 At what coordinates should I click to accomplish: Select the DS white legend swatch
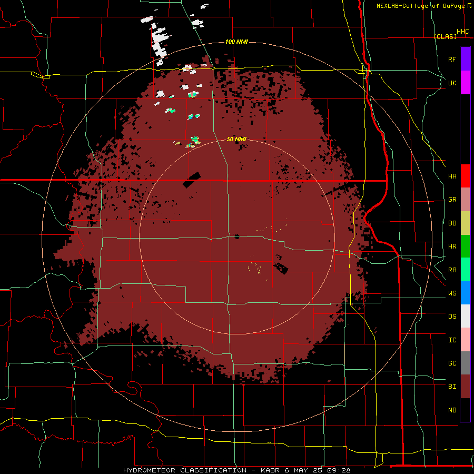pos(465,316)
